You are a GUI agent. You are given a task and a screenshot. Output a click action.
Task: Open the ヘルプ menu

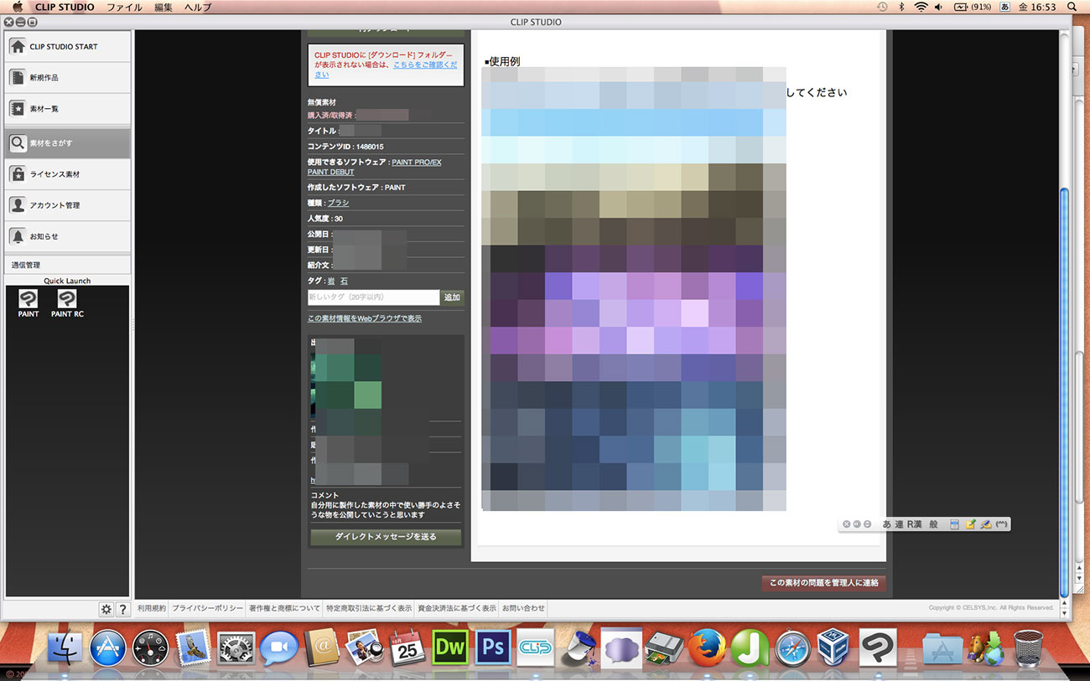197,8
